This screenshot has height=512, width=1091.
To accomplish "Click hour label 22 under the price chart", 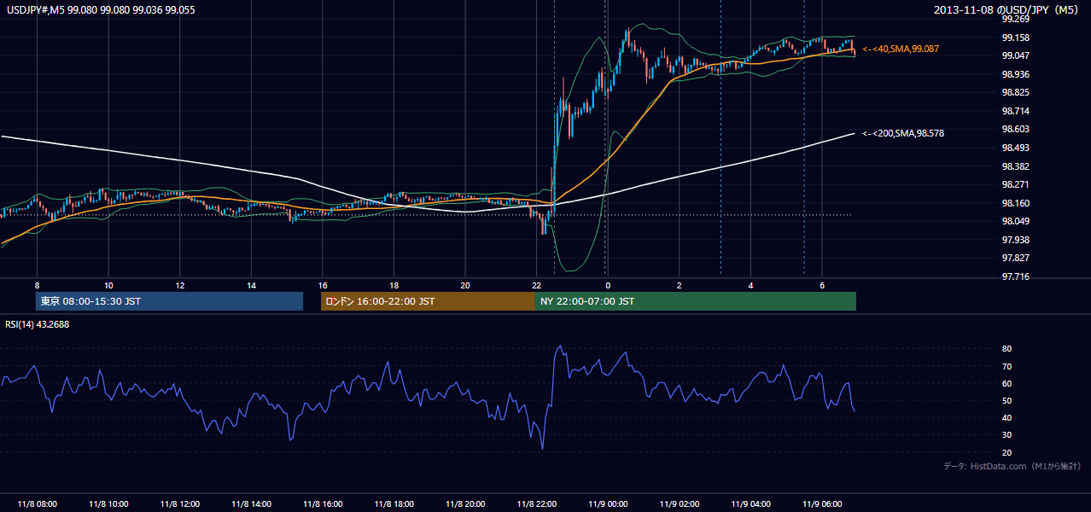I will click(x=536, y=285).
